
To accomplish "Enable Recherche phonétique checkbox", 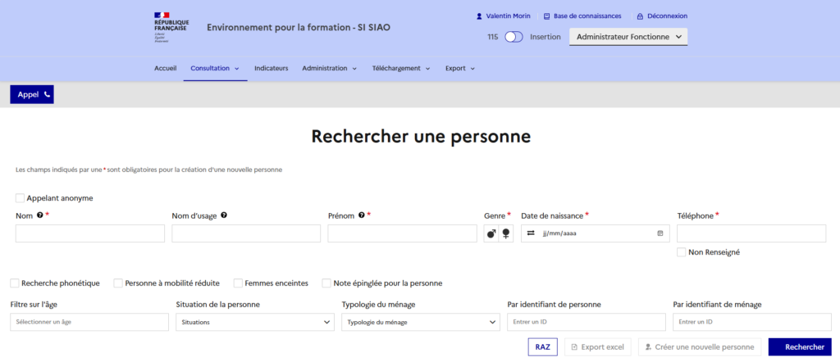I will click(x=15, y=283).
